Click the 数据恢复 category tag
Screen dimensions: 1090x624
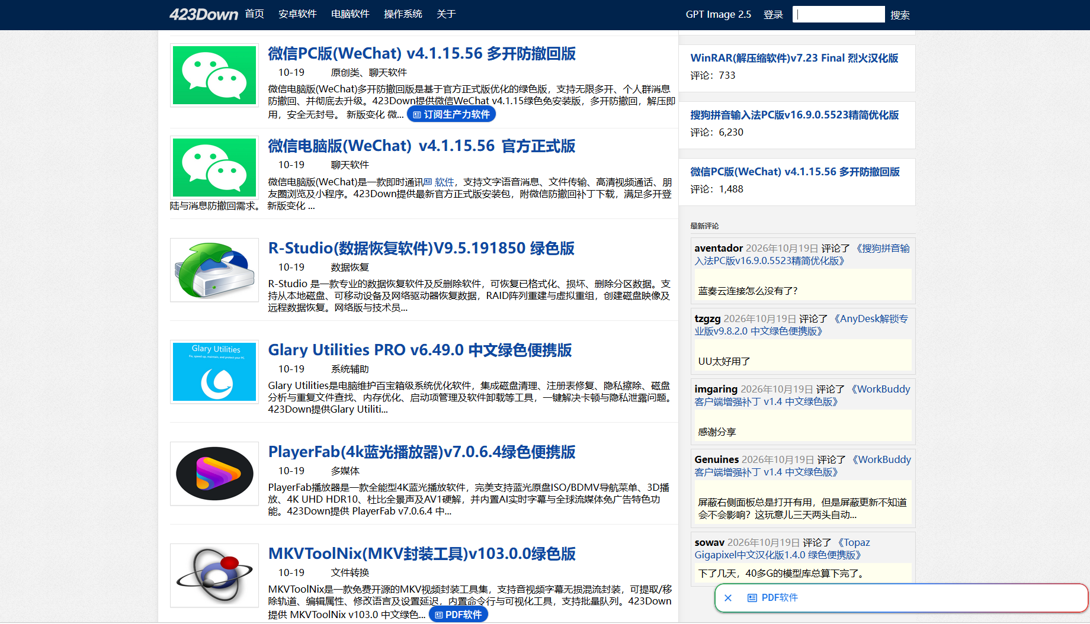(350, 267)
